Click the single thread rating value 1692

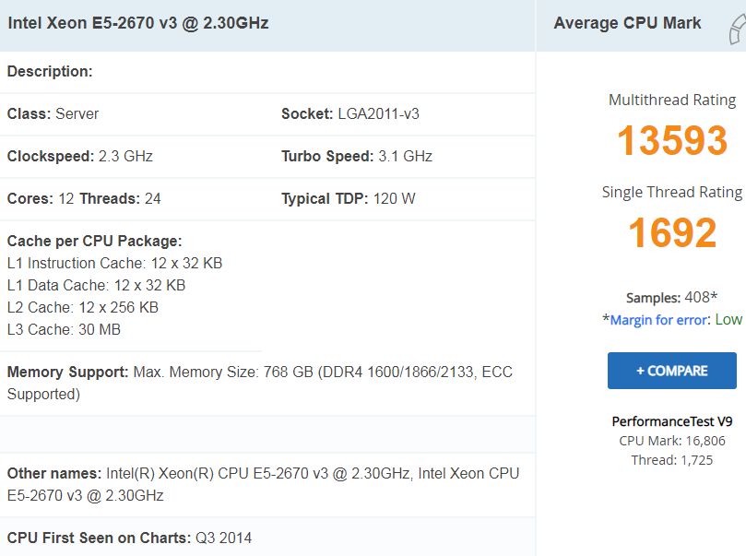672,232
